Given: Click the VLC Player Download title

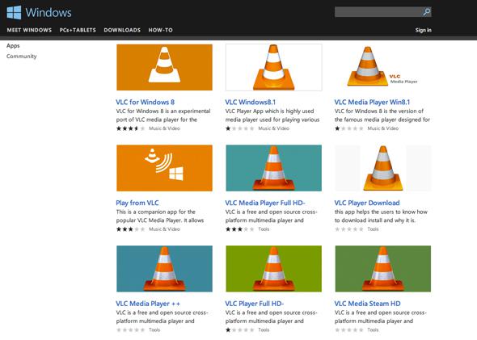Looking at the screenshot, I should click(x=367, y=203).
